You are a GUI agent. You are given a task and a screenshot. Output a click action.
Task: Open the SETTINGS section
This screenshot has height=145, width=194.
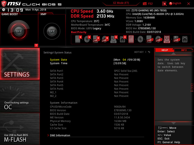[20, 64]
